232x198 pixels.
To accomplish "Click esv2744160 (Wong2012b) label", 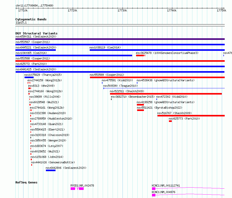I will coord(45,91).
